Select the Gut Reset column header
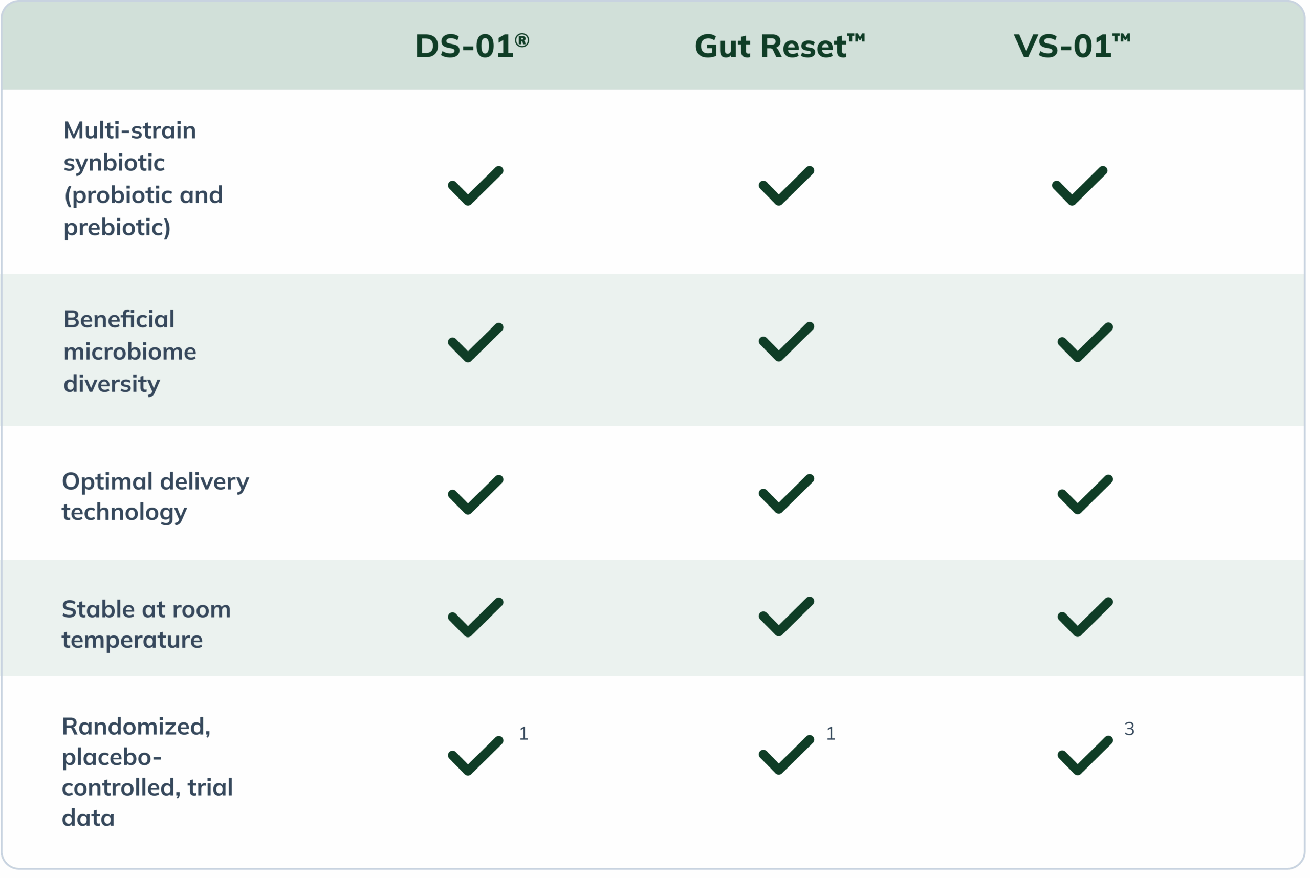This screenshot has width=1310, height=878. point(779,46)
